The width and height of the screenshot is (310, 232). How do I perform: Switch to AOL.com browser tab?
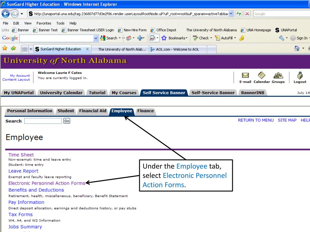tap(178, 49)
